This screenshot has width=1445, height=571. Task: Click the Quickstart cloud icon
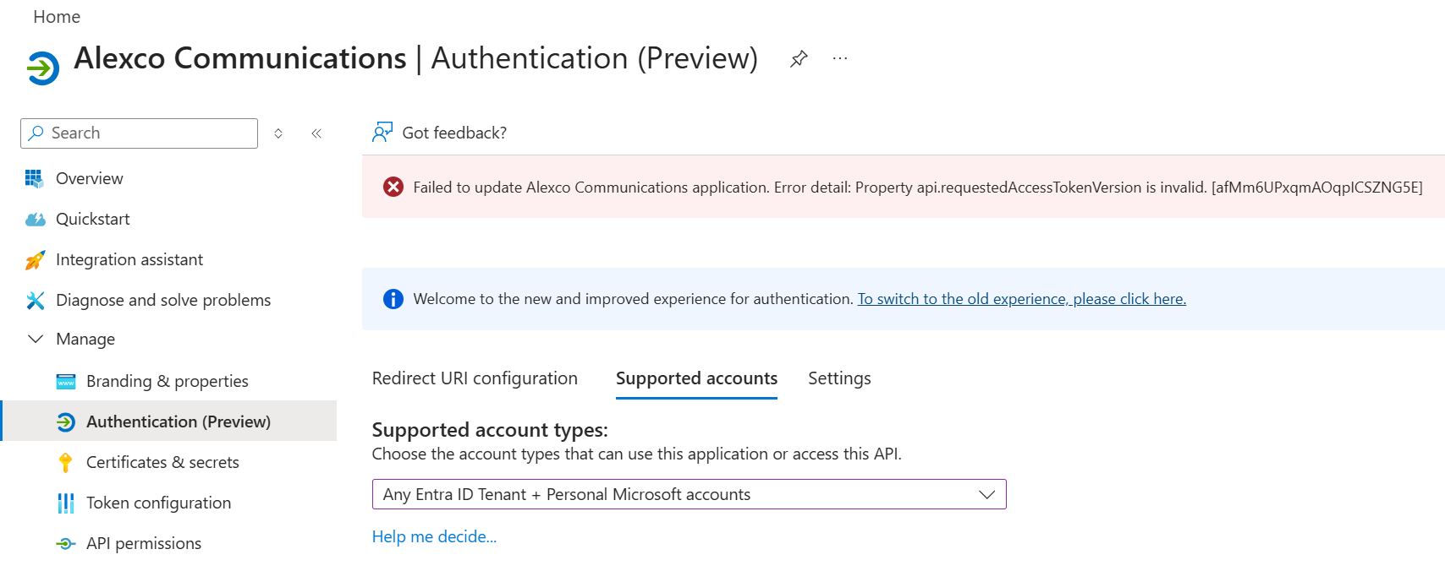[35, 220]
